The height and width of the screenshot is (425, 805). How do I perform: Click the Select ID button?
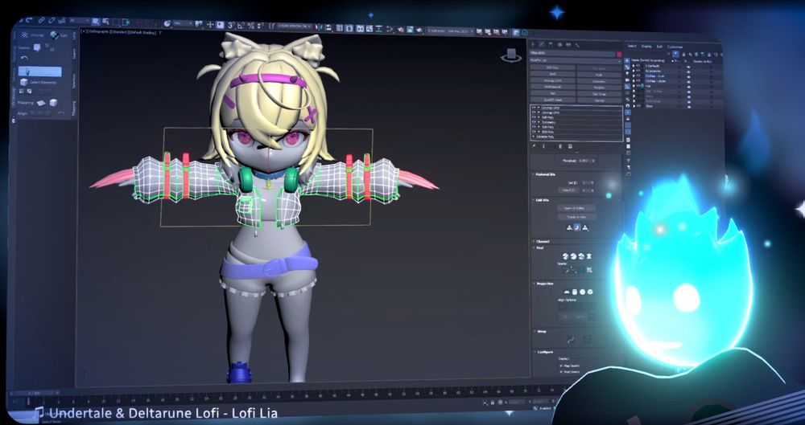[x=569, y=190]
